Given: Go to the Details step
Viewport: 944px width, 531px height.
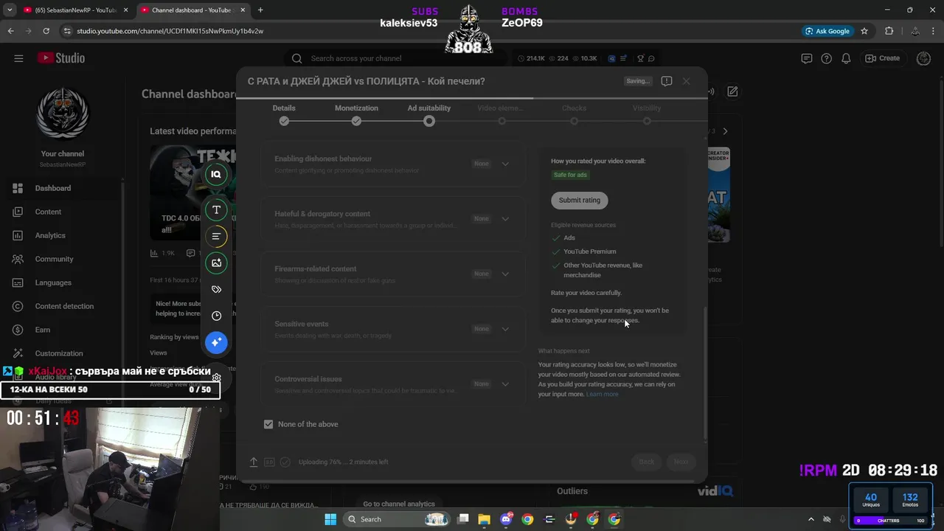Looking at the screenshot, I should tap(284, 114).
